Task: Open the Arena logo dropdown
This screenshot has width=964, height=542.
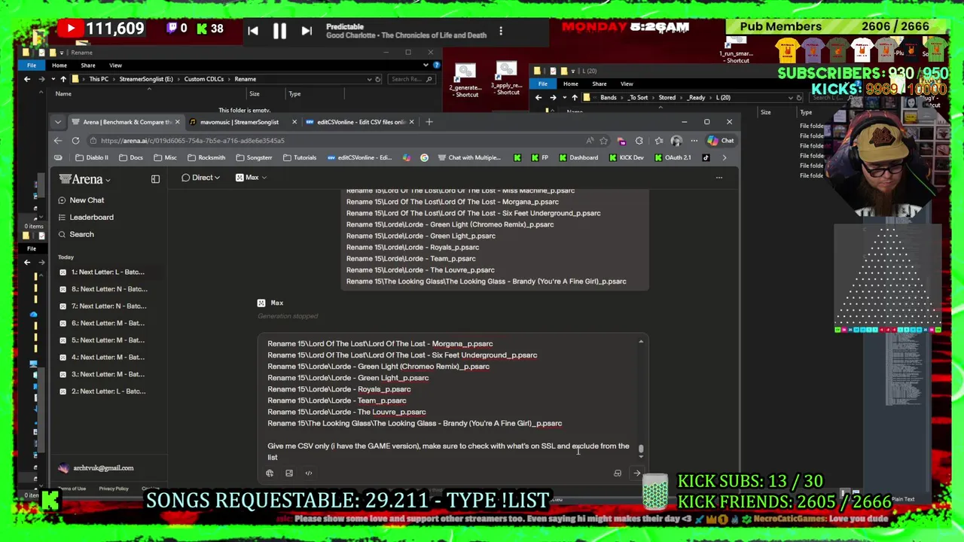Action: [85, 179]
